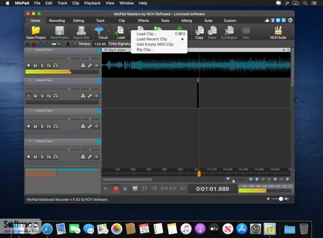Click the master volume slider knob
Viewport: 323px width, 238px height.
(281, 199)
